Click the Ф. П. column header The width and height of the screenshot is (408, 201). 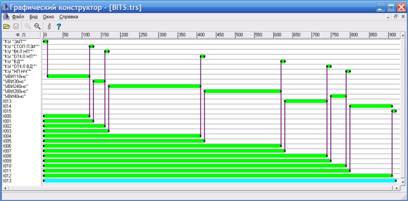[x=21, y=35]
